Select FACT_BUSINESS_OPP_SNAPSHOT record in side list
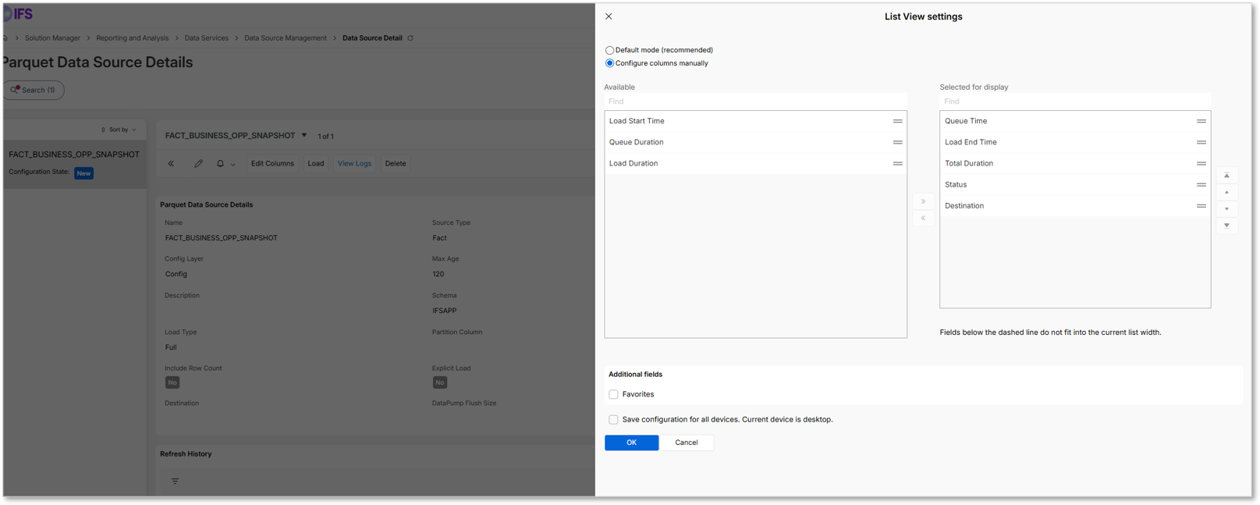The height and width of the screenshot is (505, 1260). tap(74, 162)
